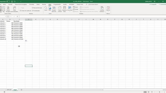Open the Insertar tab
The image size is (166, 93).
coord(10,4)
